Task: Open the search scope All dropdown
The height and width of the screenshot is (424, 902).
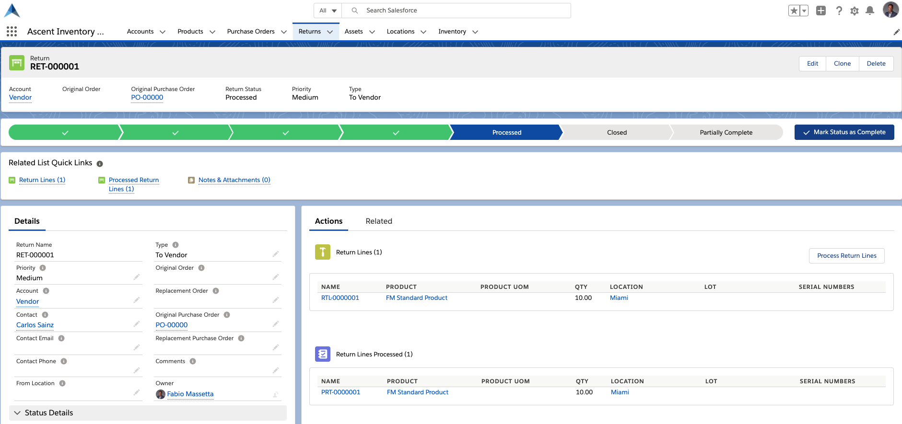Action: pyautogui.click(x=328, y=11)
